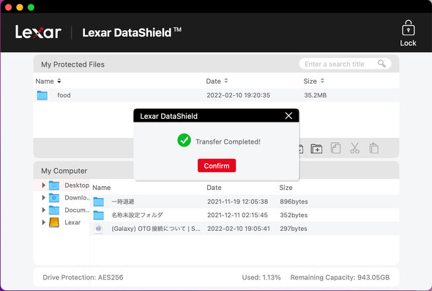Click the Downloads folder icon in the tree
The image size is (432, 291).
54,198
